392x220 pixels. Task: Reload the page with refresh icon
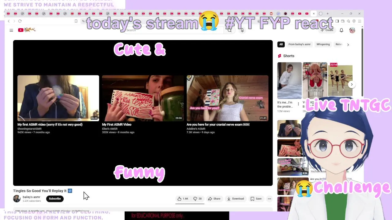(20, 21)
